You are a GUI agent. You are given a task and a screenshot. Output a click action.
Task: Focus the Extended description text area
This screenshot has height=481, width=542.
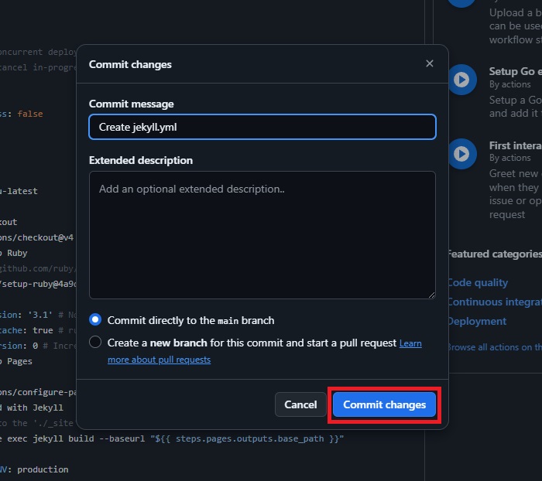(x=262, y=234)
